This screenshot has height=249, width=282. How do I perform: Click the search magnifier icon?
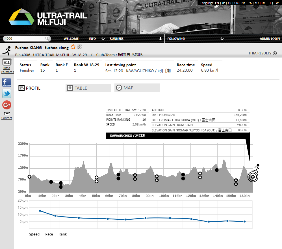click(x=47, y=39)
